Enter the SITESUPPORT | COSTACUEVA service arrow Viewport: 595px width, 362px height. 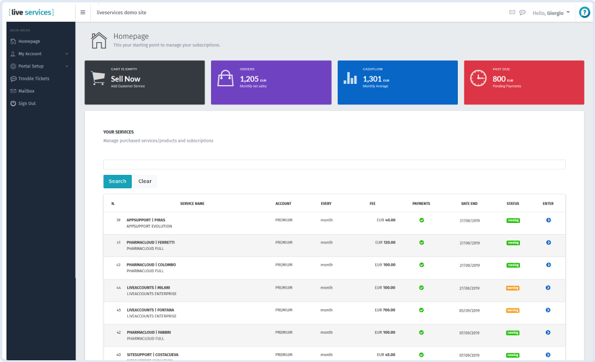pos(548,355)
